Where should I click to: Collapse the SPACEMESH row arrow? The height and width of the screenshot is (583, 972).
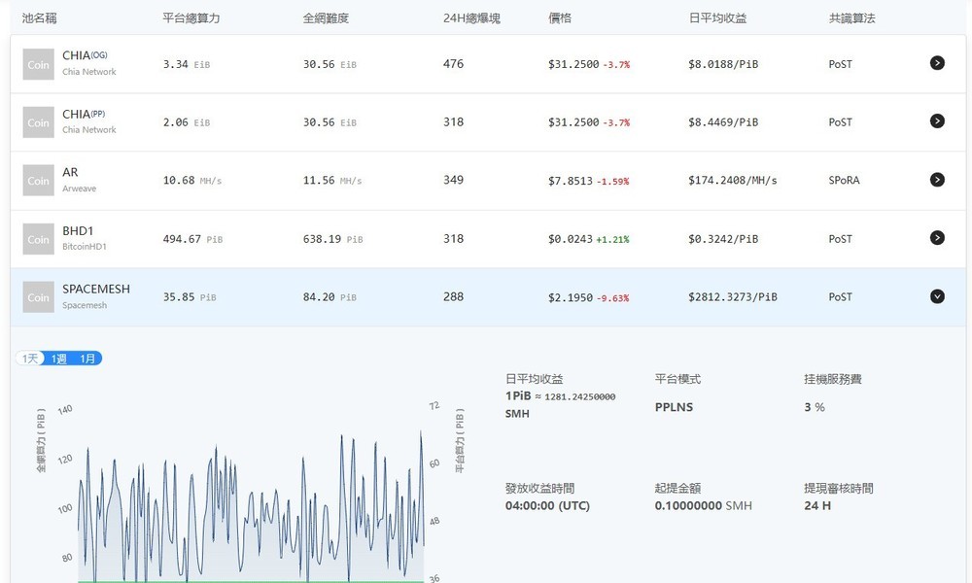(937, 296)
